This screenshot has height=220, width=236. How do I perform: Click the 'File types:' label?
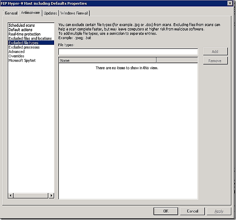tap(66, 45)
